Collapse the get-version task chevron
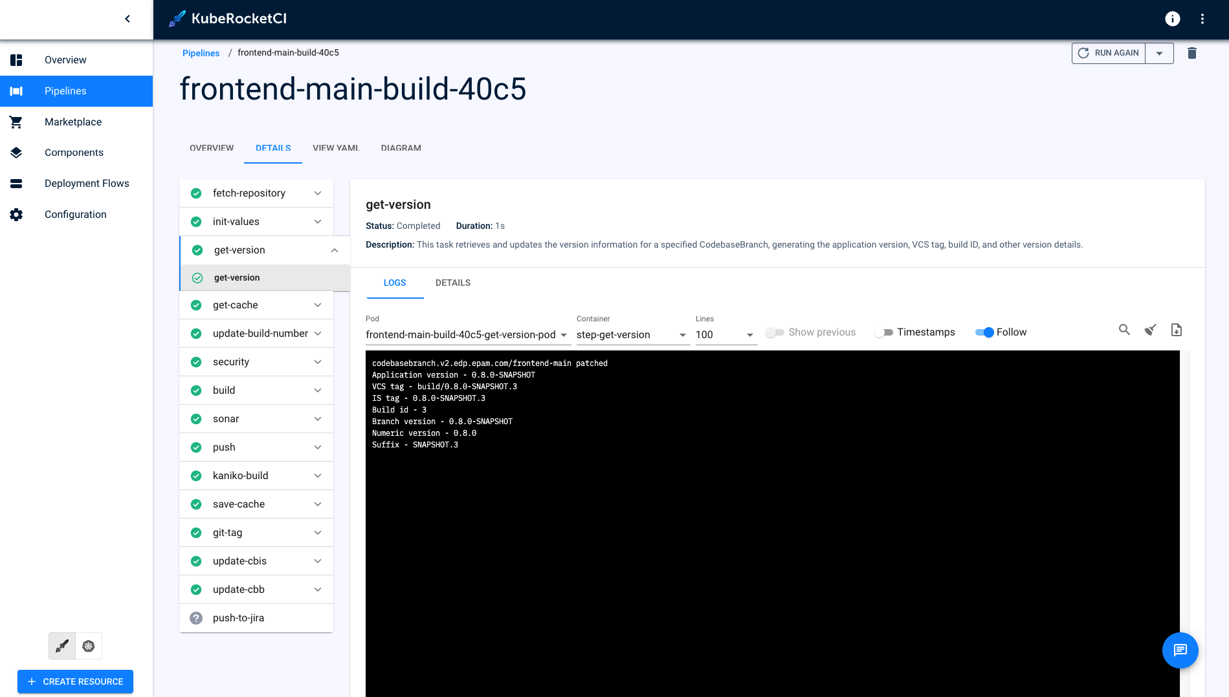The image size is (1229, 697). point(335,250)
